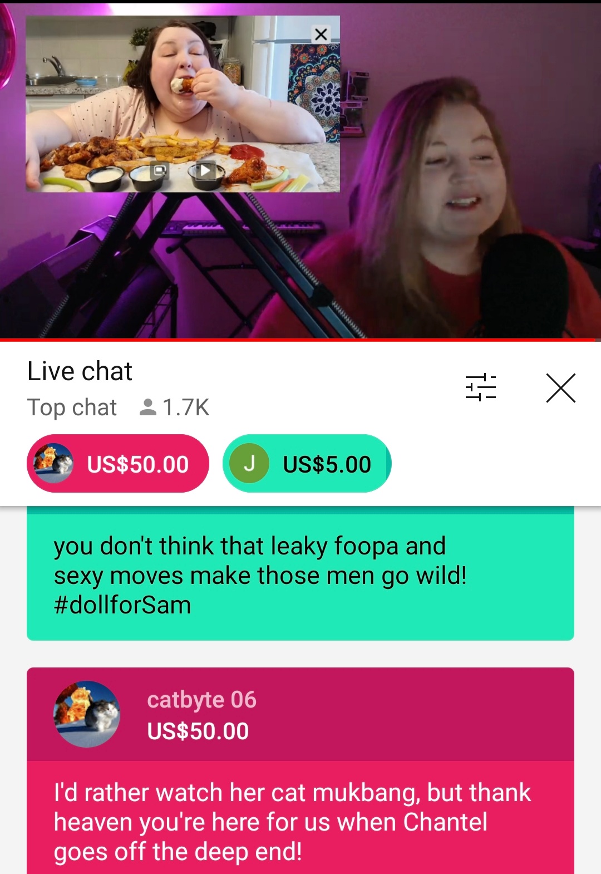
Task: Open catbyte 06 profile avatar
Action: point(86,714)
